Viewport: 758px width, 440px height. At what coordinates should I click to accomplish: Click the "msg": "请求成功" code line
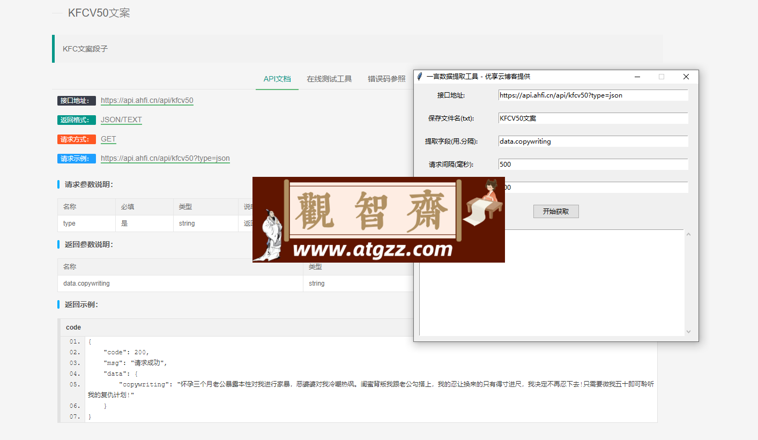pos(135,363)
